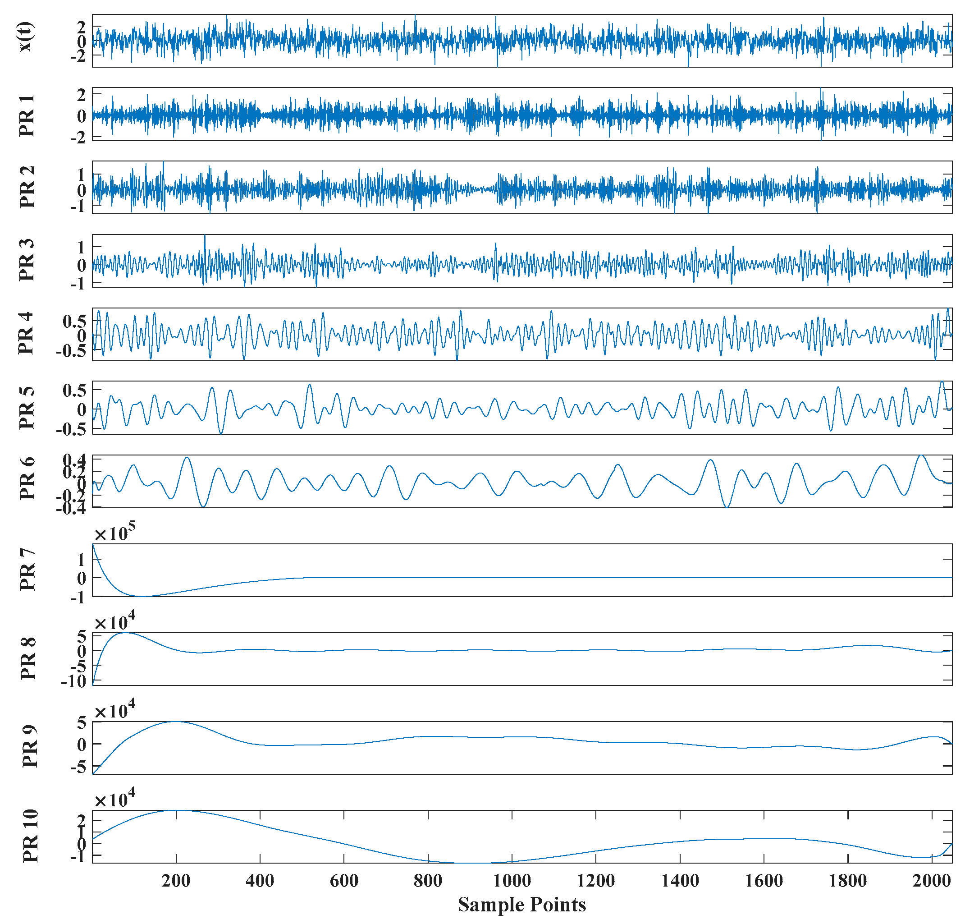Click the PR 10 subplot label
The width and height of the screenshot is (965, 924).
coord(31,836)
